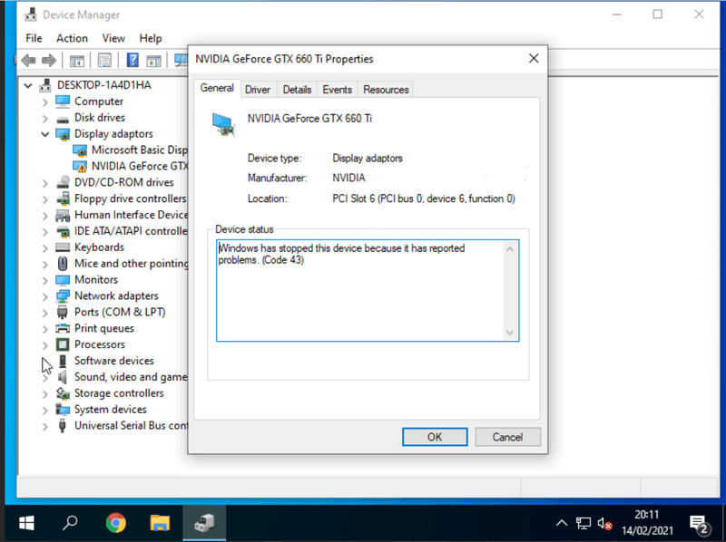726x542 pixels.
Task: Switch to the Events tab
Action: [x=337, y=89]
